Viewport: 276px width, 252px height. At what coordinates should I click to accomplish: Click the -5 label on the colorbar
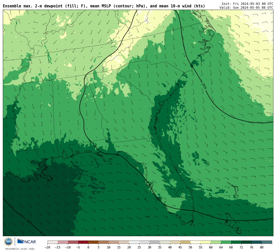pos(78,247)
